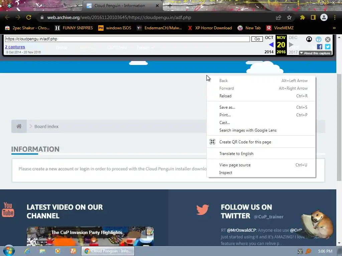Viewport: 342px width, 256px height.
Task: Open the EndermanCH/Malw... bookmark
Action: pyautogui.click(x=159, y=28)
